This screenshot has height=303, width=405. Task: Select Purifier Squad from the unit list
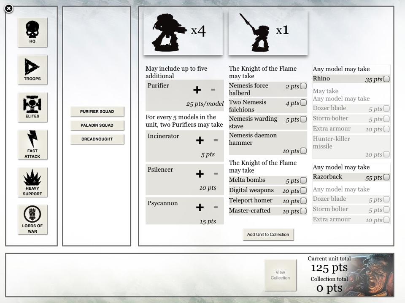(x=97, y=111)
